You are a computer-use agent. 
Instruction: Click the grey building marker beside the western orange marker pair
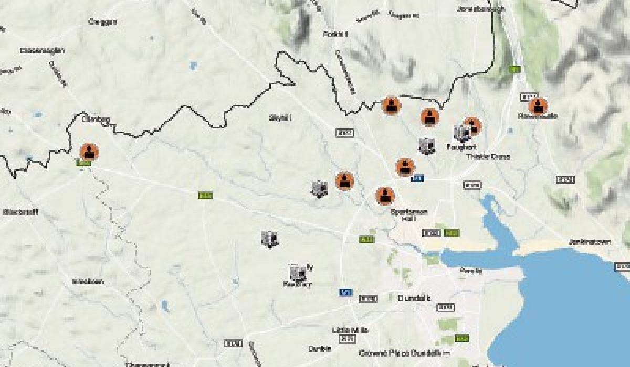pos(319,188)
